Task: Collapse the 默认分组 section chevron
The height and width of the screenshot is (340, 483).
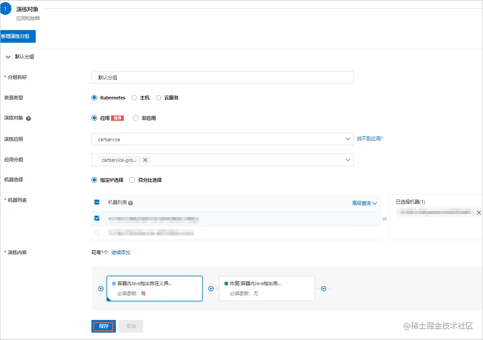Action: tap(8, 57)
